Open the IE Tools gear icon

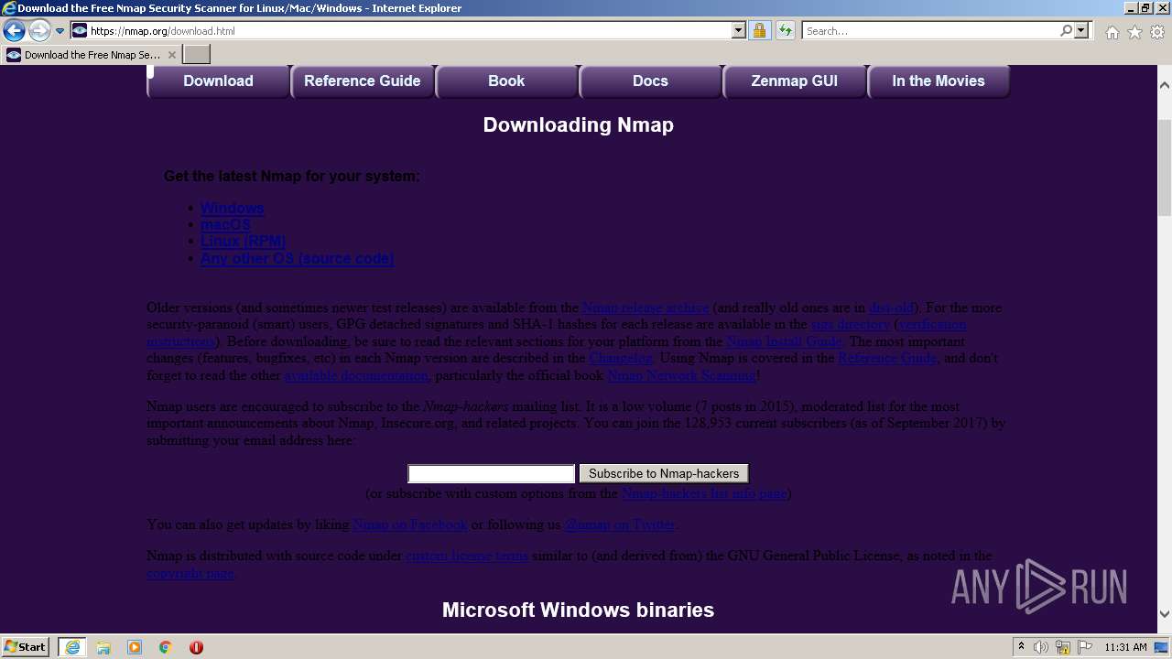pyautogui.click(x=1157, y=32)
